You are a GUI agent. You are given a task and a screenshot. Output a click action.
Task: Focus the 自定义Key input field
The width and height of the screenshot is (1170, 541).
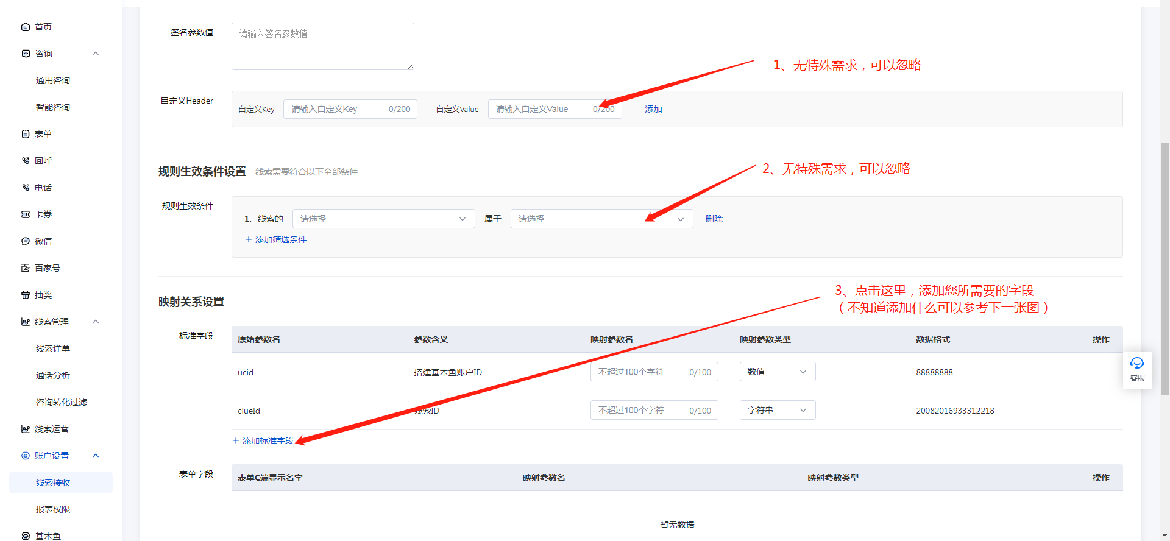[350, 109]
